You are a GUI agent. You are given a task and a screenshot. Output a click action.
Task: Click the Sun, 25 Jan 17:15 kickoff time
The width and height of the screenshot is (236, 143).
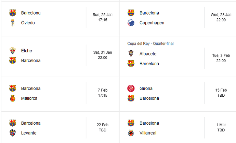(x=103, y=17)
